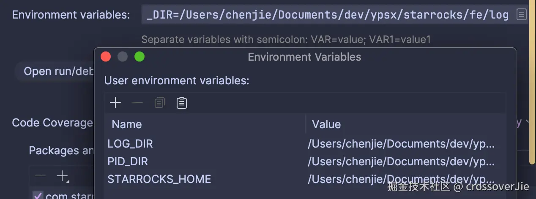Toggle the com.starr package checkbox

pos(38,196)
